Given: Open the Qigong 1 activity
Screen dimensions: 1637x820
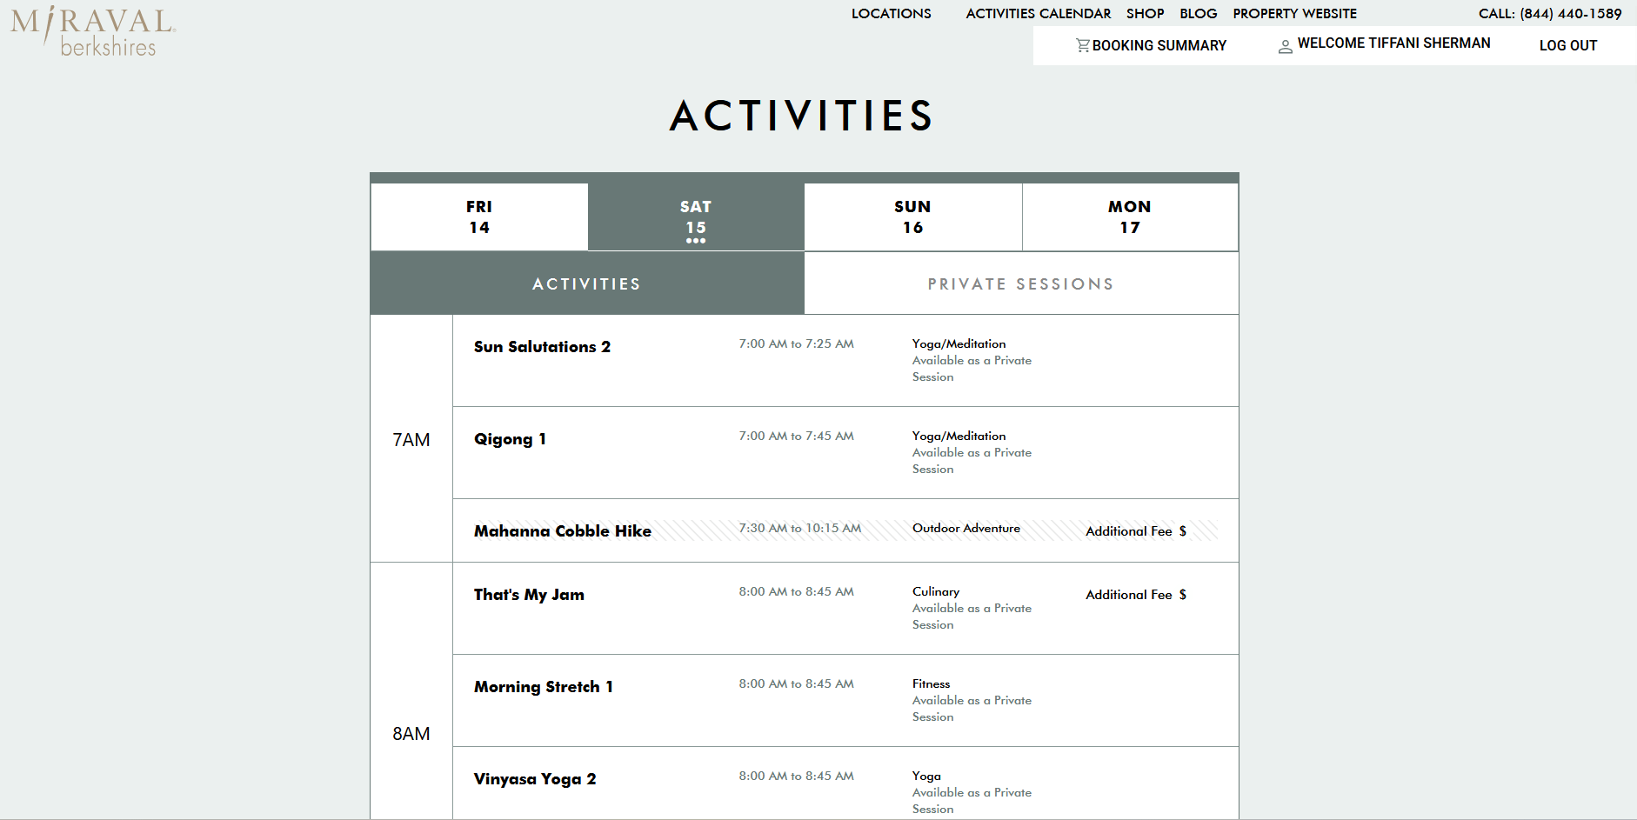Looking at the screenshot, I should (510, 439).
